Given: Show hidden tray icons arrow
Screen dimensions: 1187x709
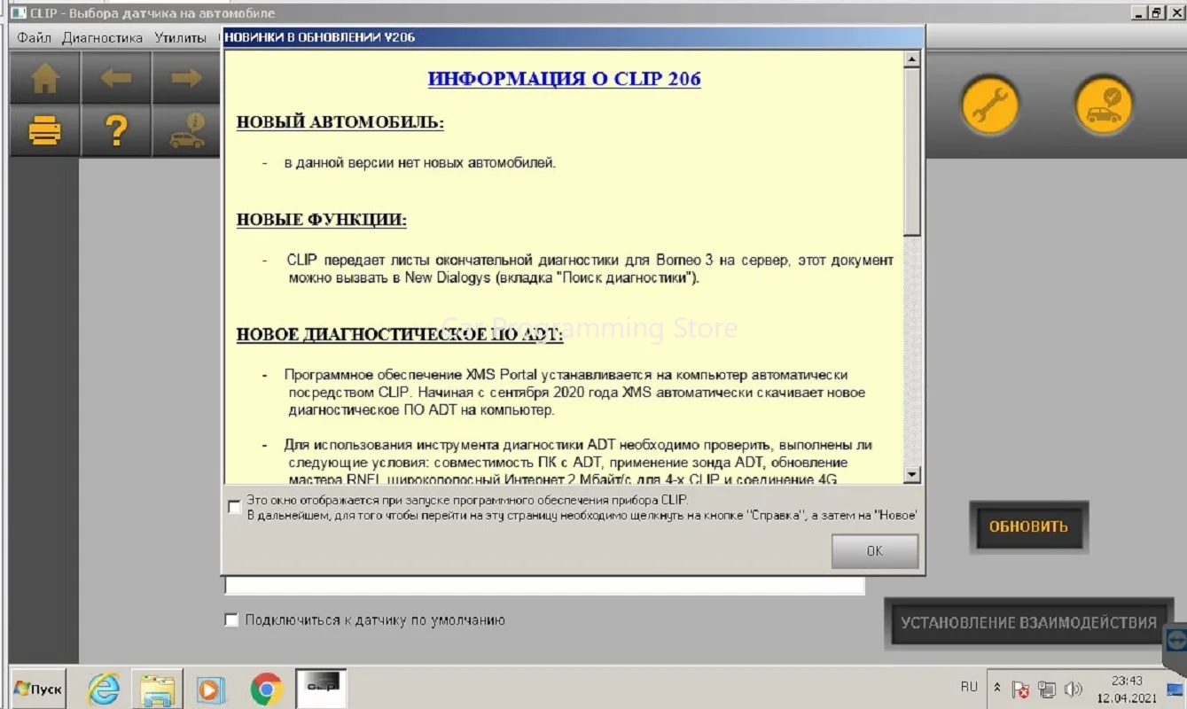Looking at the screenshot, I should [x=996, y=688].
